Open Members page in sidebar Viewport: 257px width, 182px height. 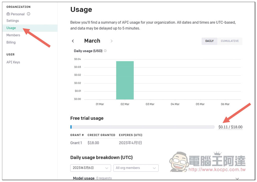tap(13, 35)
